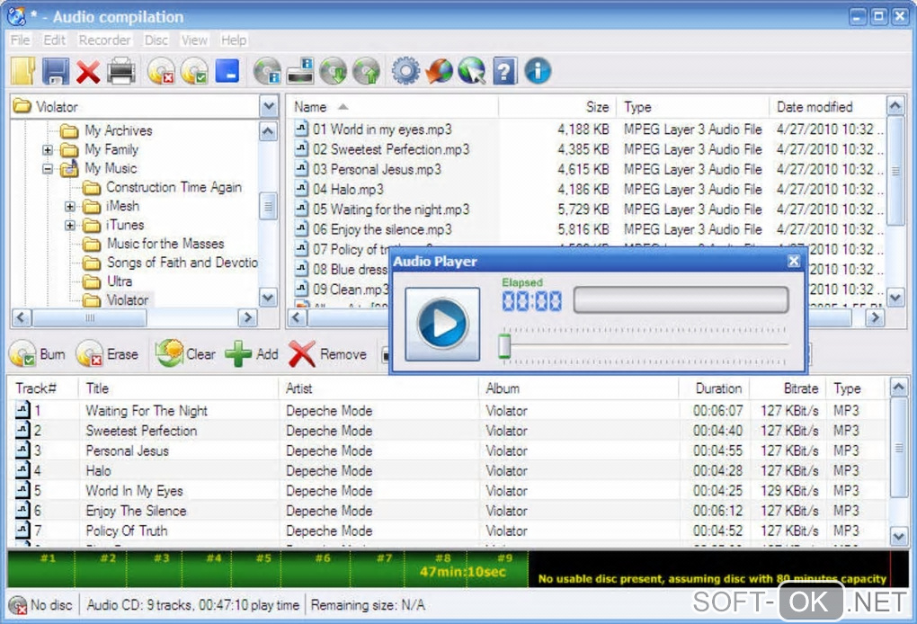Viewport: 917px width, 624px height.
Task: Click the disc with green down arrow icon
Action: point(334,71)
